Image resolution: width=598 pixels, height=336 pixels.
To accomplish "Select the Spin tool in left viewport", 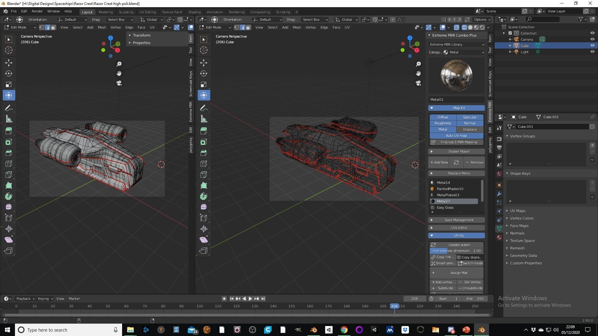I will pyautogui.click(x=9, y=196).
